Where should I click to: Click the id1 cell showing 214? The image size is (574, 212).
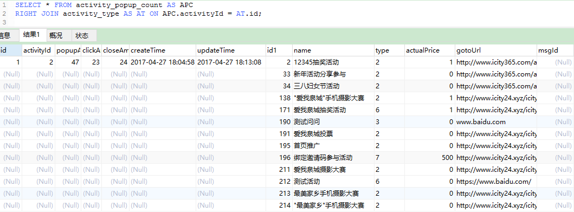(279, 205)
